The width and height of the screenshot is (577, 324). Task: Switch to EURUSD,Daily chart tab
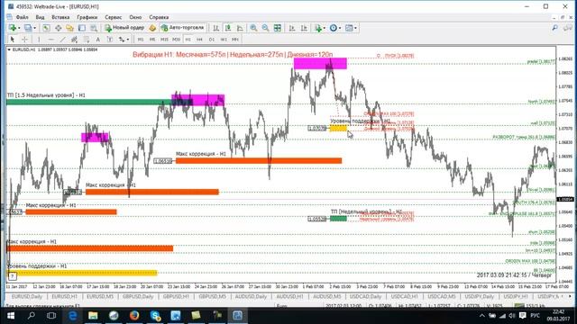coord(26,296)
